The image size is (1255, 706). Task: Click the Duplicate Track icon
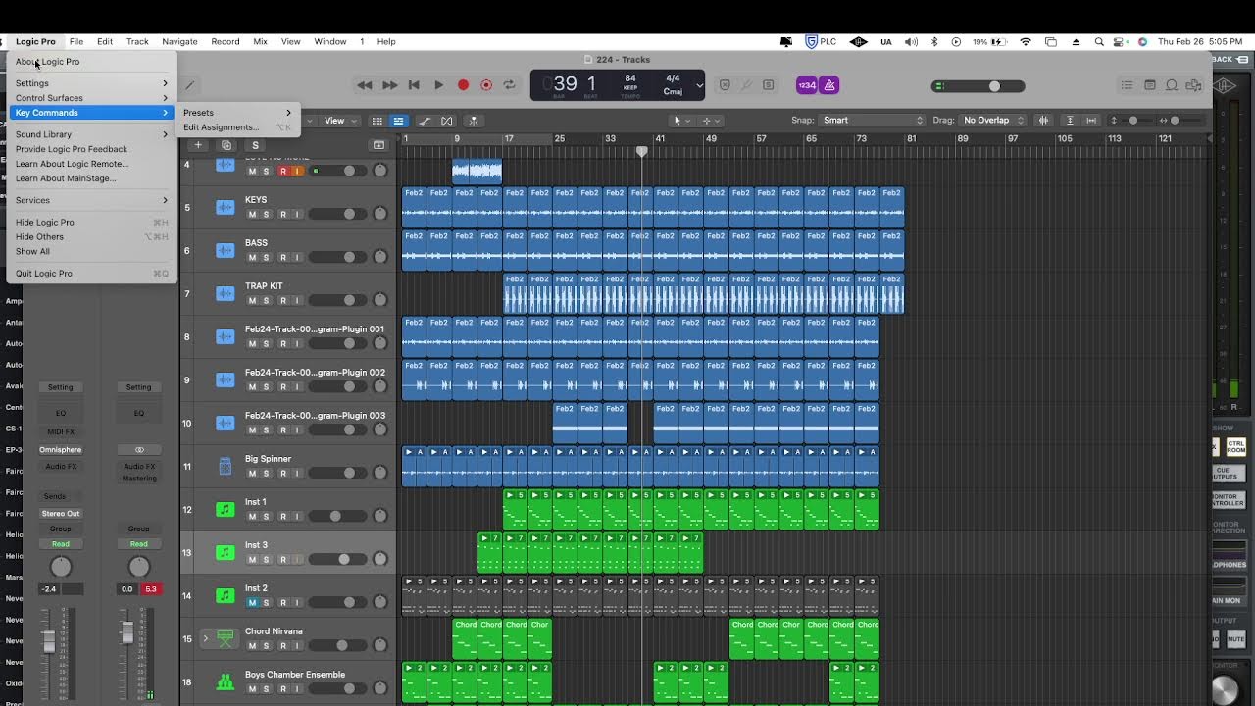pos(226,145)
